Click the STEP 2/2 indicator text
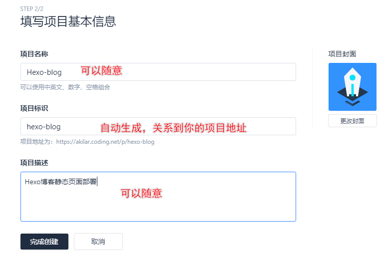 [x=32, y=9]
